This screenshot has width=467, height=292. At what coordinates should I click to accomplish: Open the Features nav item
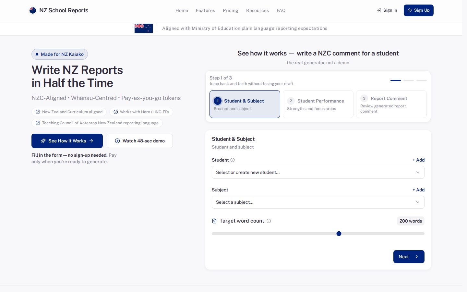pyautogui.click(x=205, y=10)
